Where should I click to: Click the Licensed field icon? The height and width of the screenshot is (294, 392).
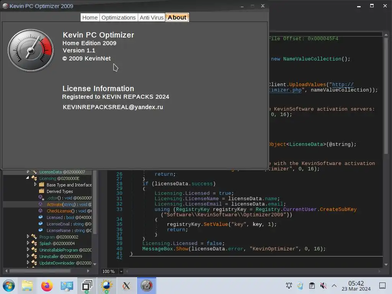pos(41,217)
